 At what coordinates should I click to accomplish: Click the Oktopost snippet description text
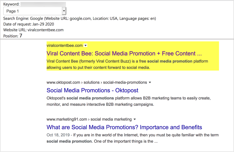tap(128, 101)
